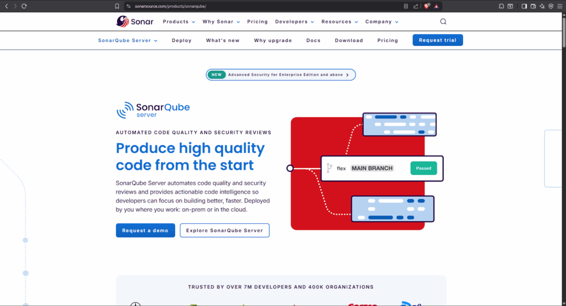
Task: Click Automated code quality and security reviews text
Action: point(193,132)
